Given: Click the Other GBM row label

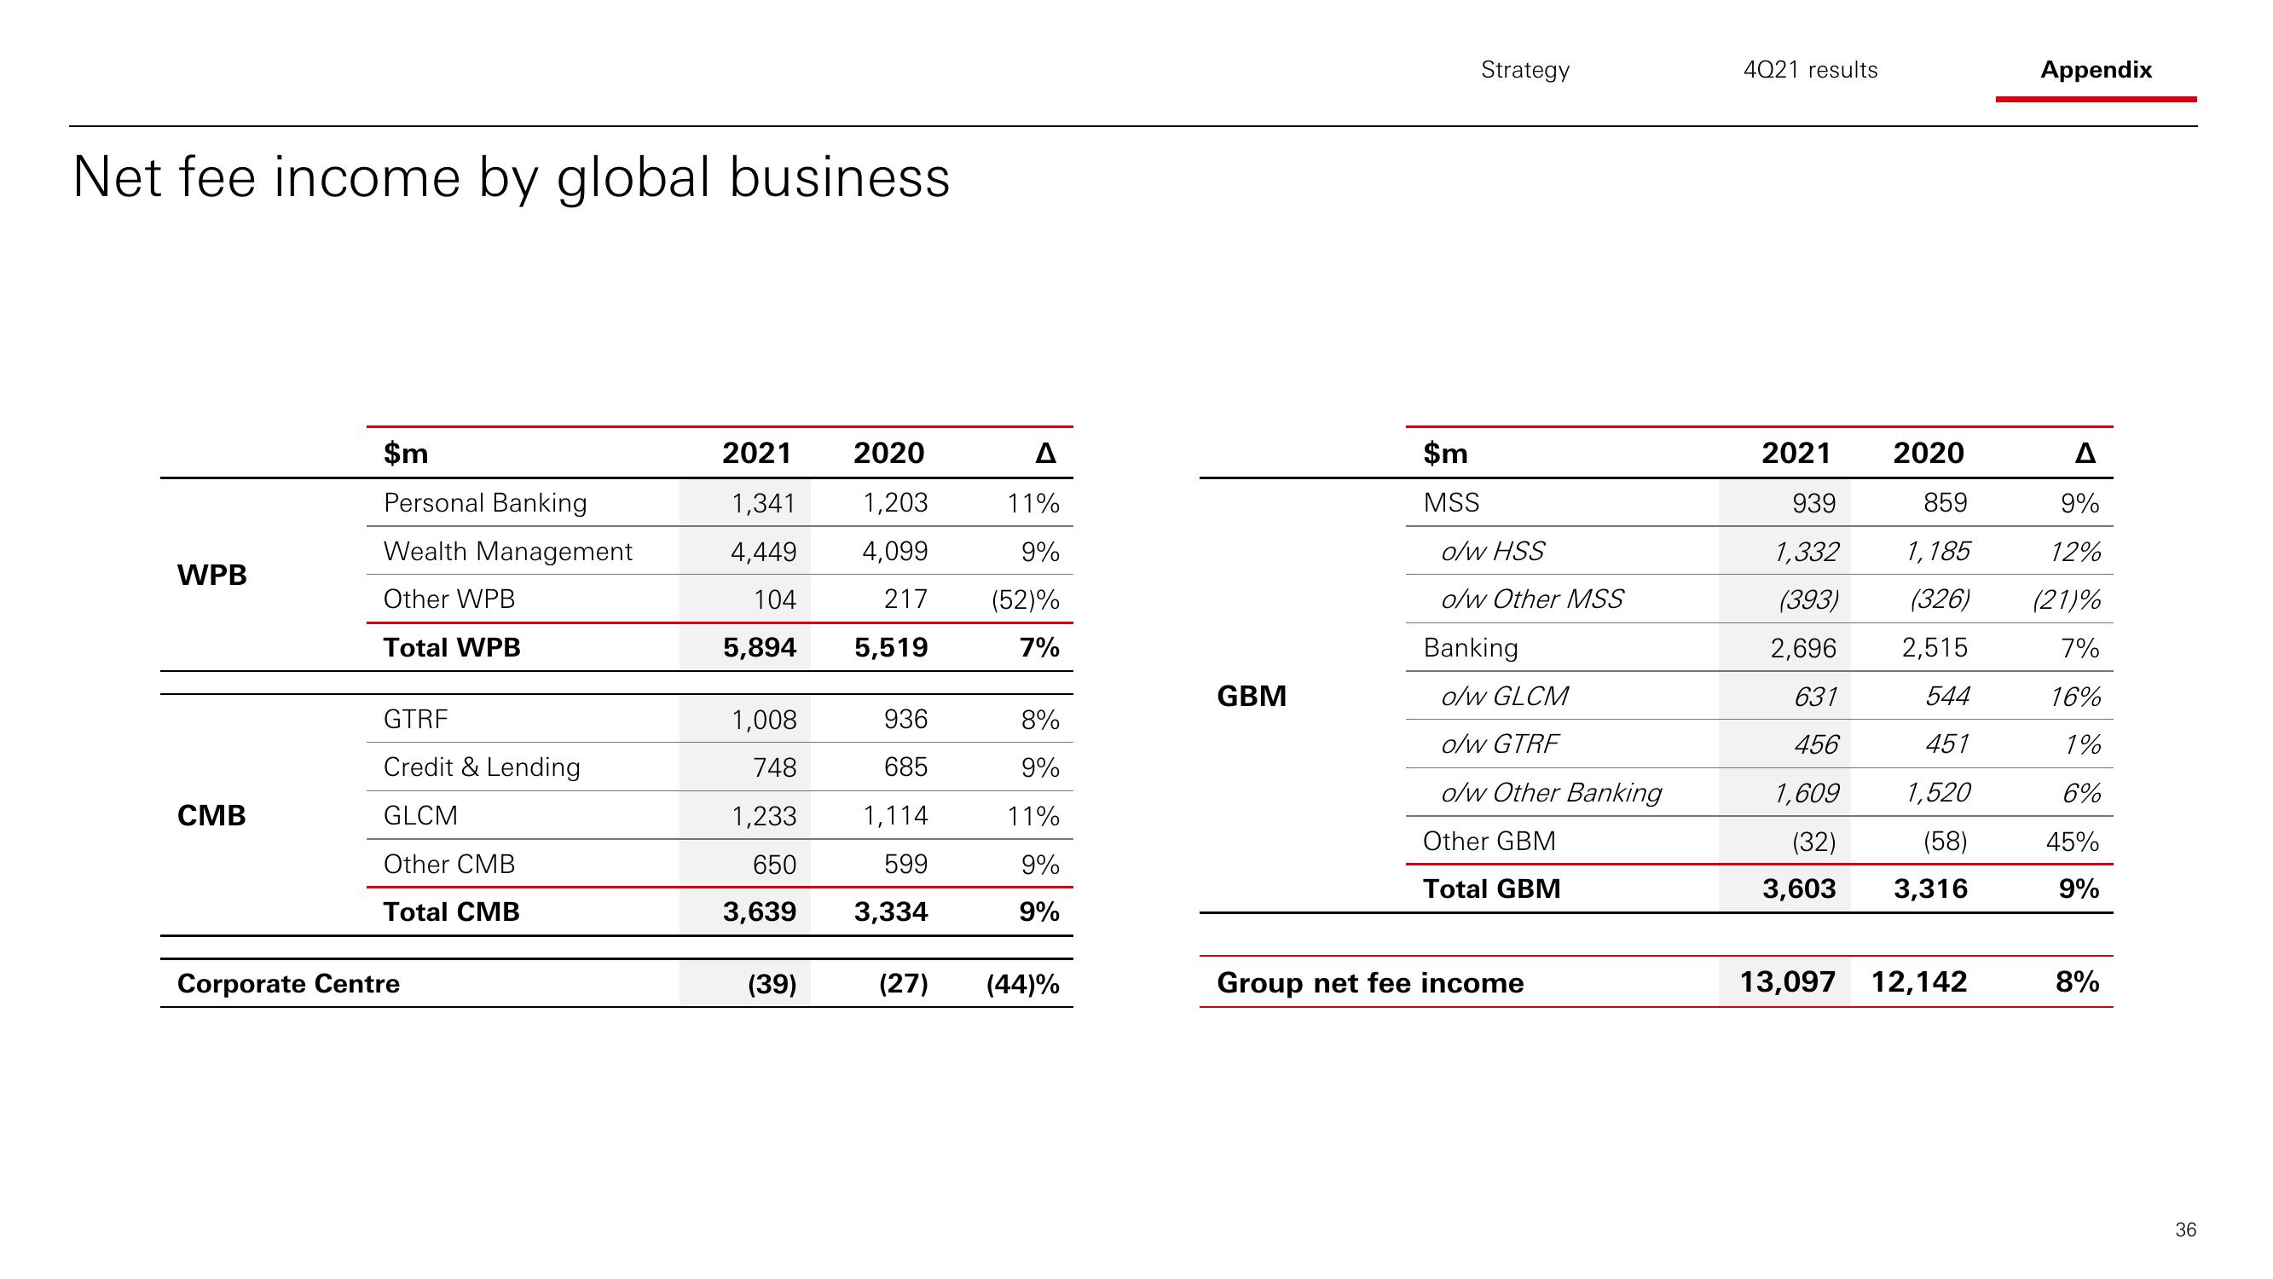Looking at the screenshot, I should click(1489, 841).
